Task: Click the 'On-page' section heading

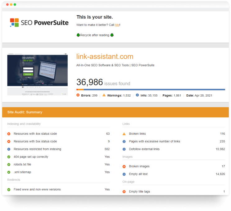Action: point(128,182)
